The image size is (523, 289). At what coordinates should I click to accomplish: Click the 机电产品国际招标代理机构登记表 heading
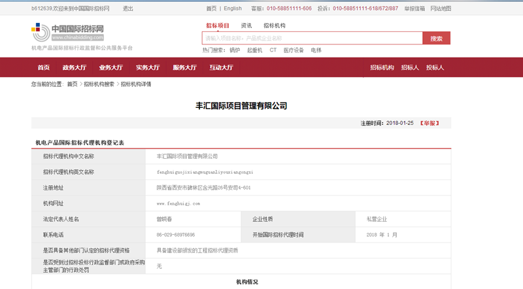tap(80, 143)
